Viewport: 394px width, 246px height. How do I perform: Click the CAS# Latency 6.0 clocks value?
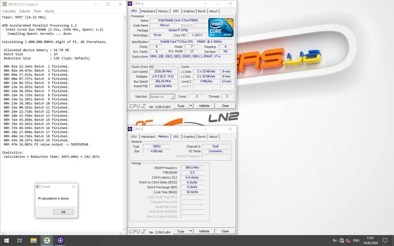(192, 178)
